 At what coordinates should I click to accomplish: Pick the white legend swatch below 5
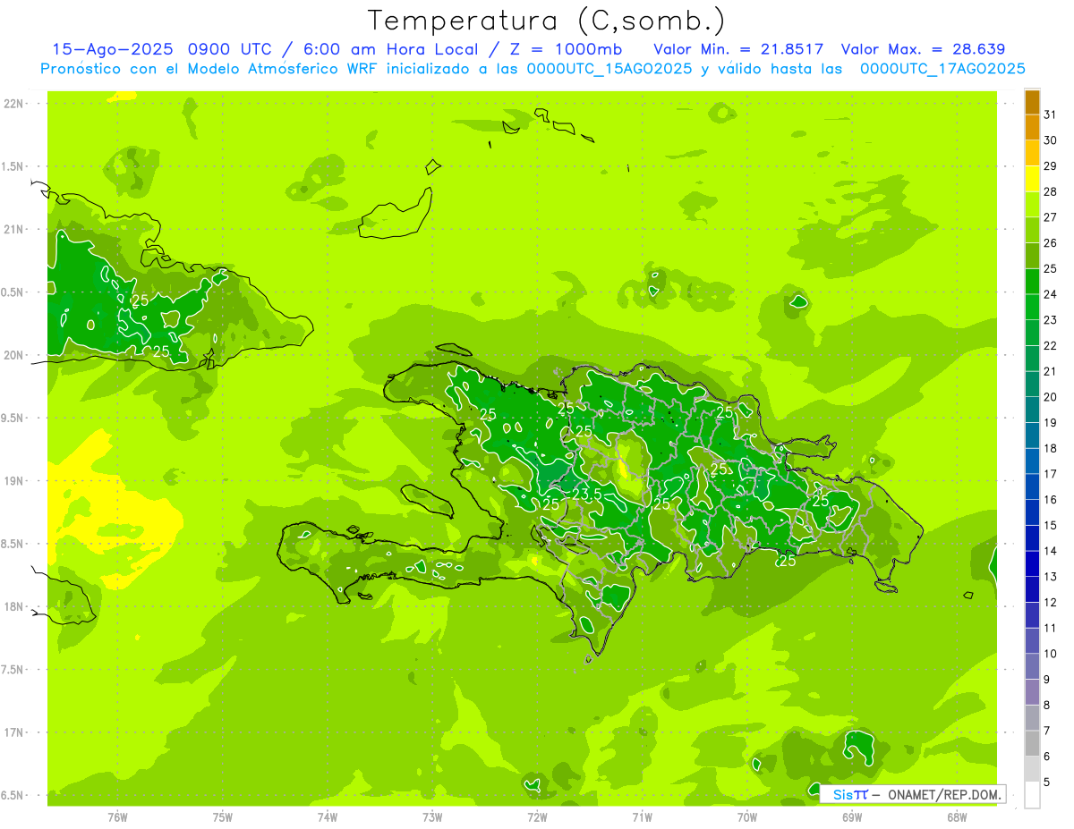point(1032,794)
